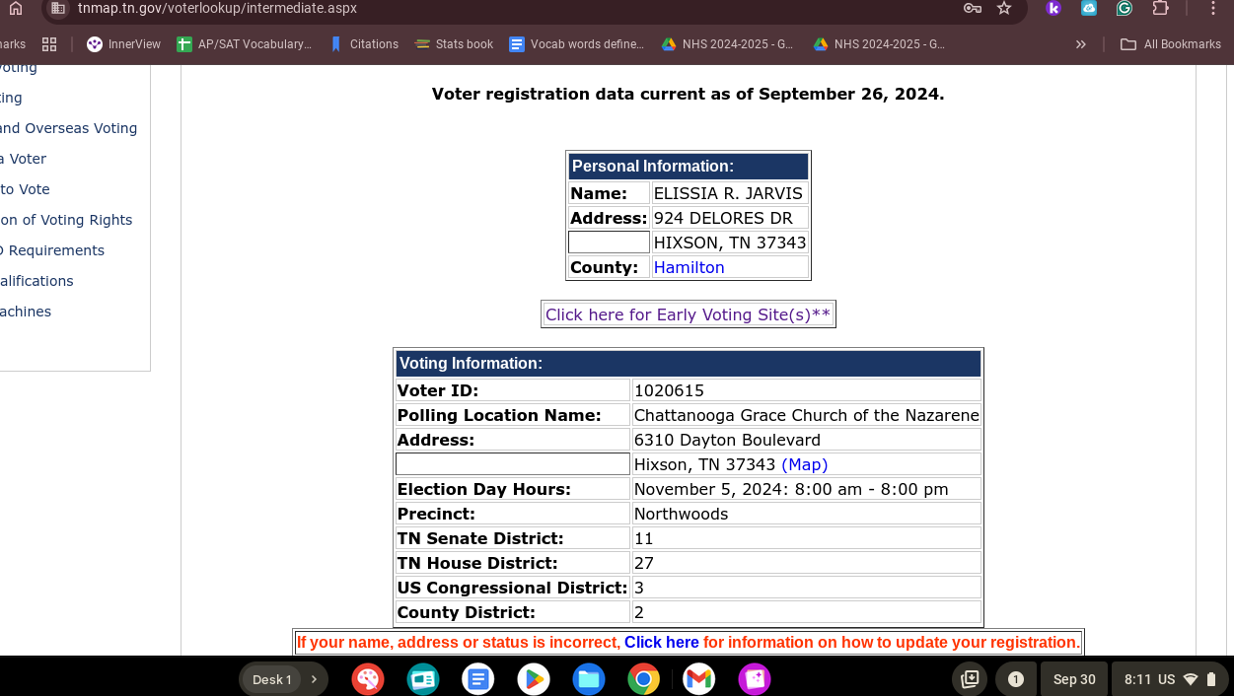Expand the desk switcher chevron
Image resolution: width=1234 pixels, height=696 pixels.
pyautogui.click(x=315, y=679)
